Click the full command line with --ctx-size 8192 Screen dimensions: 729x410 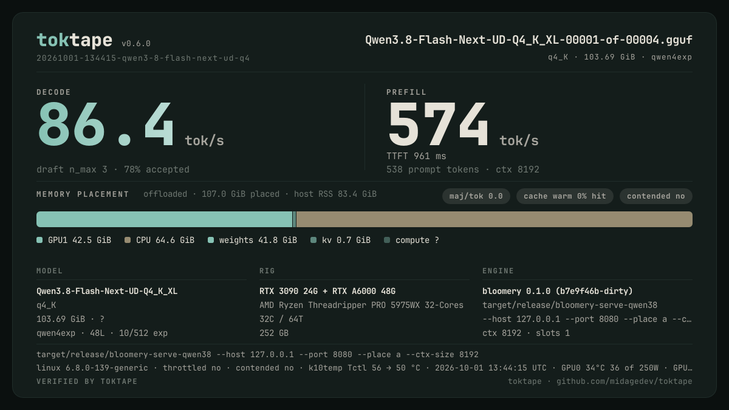tap(258, 354)
